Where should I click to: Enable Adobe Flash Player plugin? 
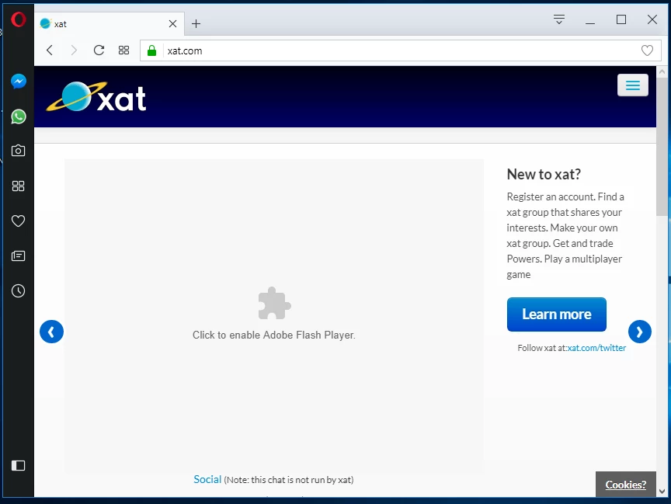274,316
